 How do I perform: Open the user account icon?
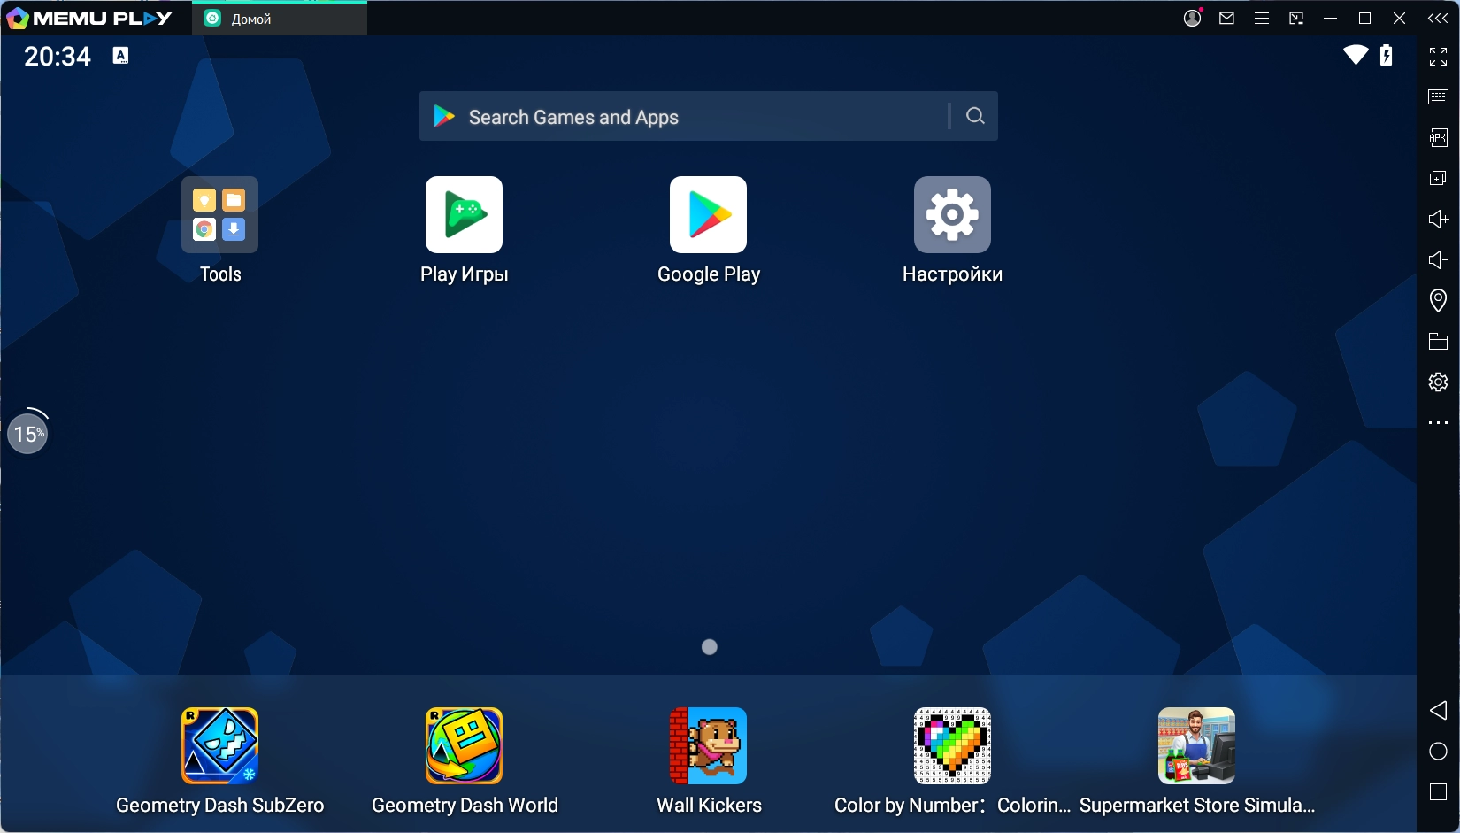(1193, 18)
